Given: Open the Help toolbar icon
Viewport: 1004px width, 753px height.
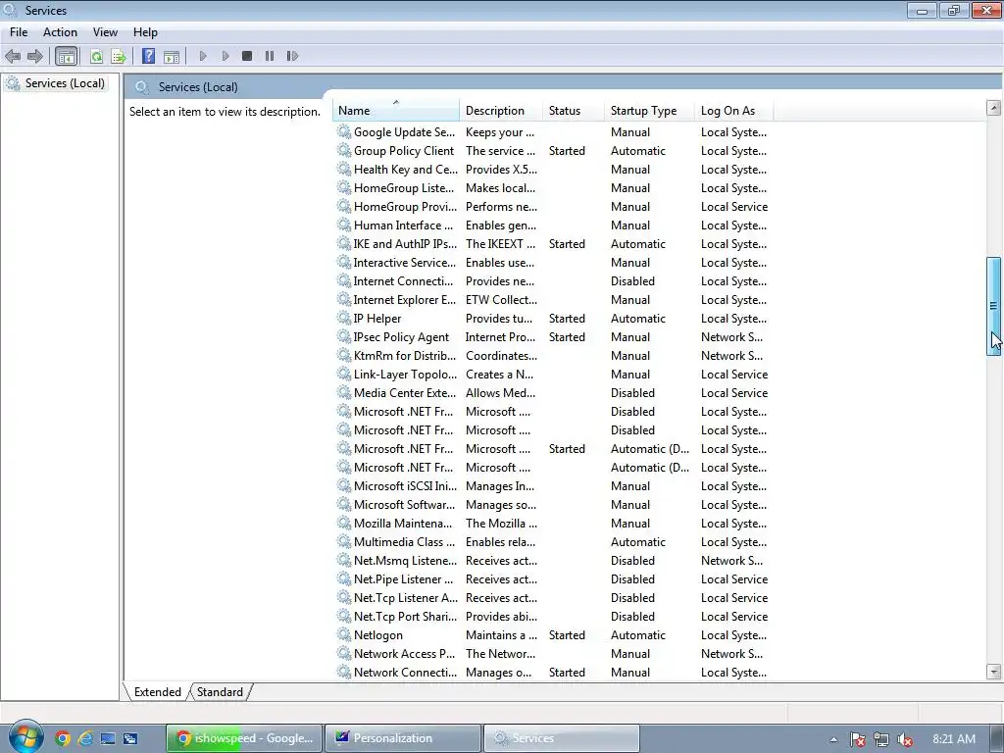Looking at the screenshot, I should click(x=149, y=56).
